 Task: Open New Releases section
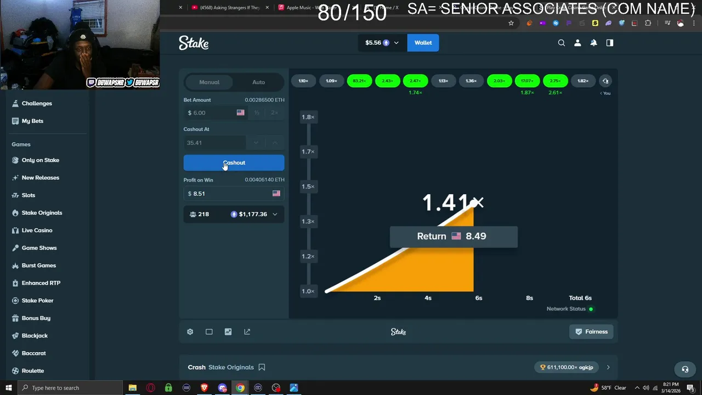40,178
